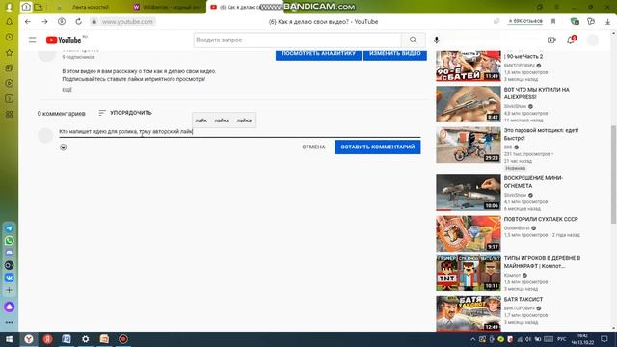Viewport: 617px width, 347px height.
Task: Show more sidebar options with three dots
Action: click(9, 322)
